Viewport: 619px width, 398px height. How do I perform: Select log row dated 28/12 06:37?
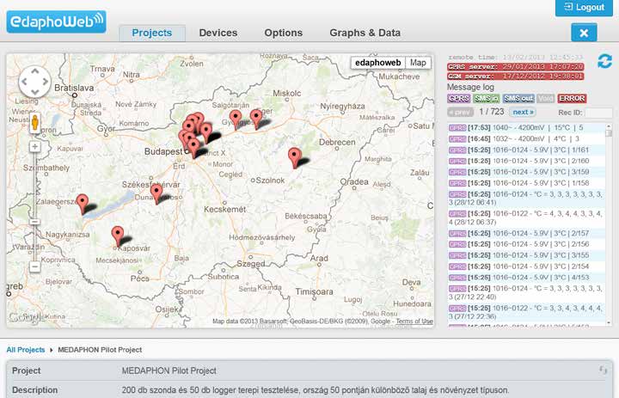coord(526,218)
